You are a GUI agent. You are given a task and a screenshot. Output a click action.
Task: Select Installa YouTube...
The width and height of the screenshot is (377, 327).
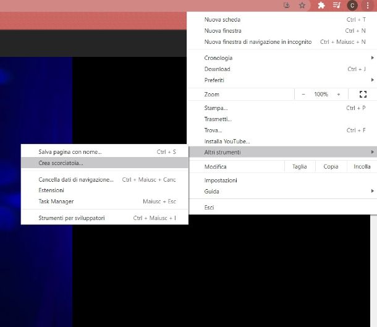tap(283, 141)
